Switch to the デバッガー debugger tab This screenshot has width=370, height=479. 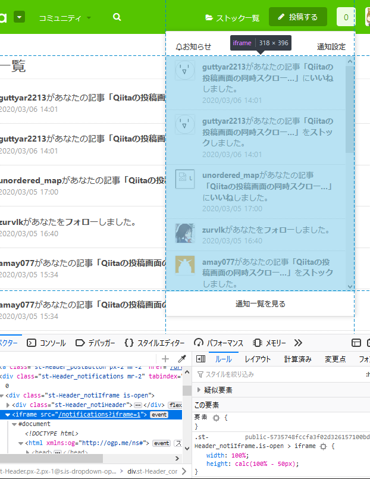(x=95, y=343)
